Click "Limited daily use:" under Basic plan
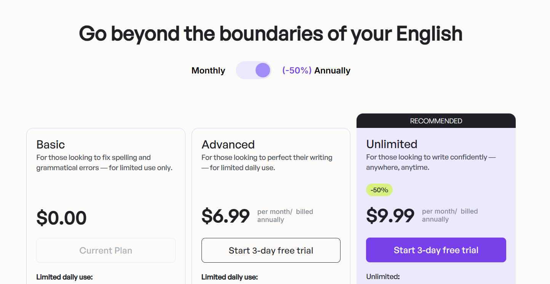This screenshot has height=284, width=550. (x=65, y=277)
